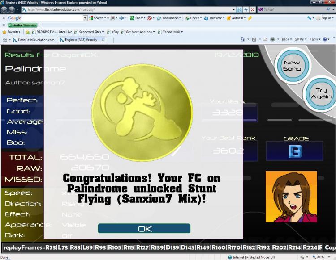Open a new blank tab

point(110,40)
